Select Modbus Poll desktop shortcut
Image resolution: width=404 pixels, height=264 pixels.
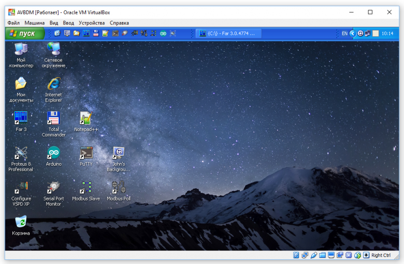(119, 190)
